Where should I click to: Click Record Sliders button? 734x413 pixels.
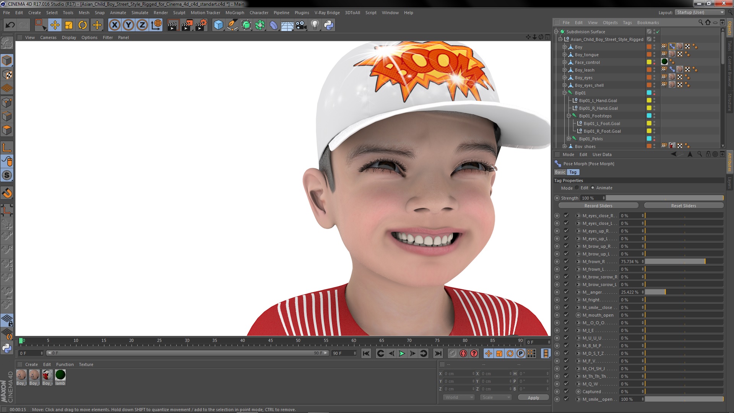click(x=598, y=206)
